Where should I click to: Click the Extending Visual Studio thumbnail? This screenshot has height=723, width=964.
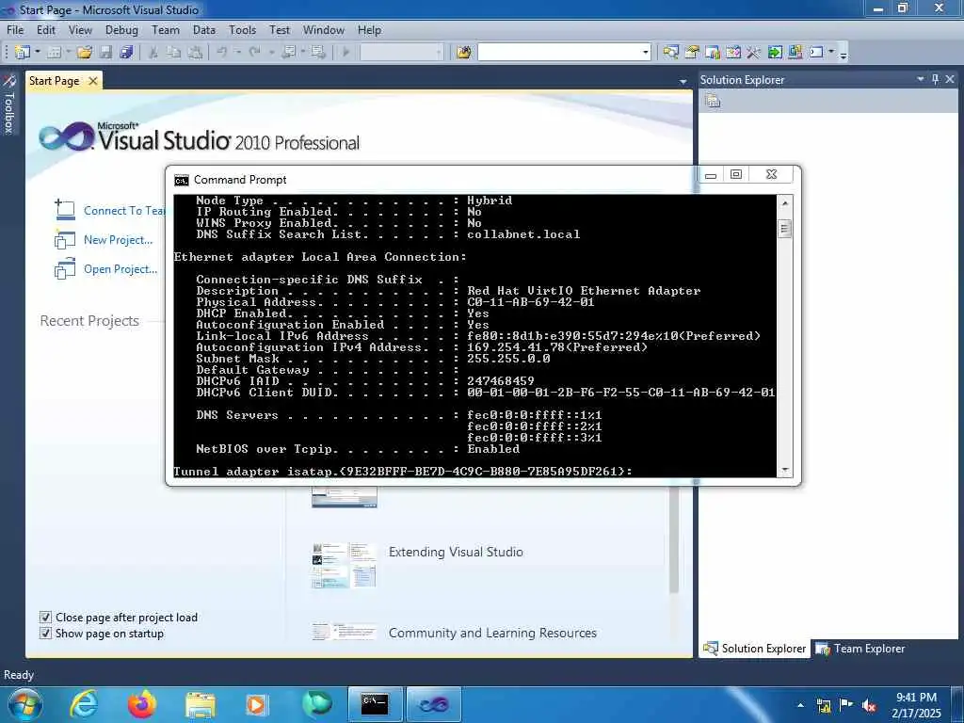tap(344, 565)
